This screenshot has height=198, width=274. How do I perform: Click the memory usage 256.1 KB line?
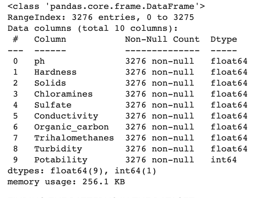tap(66, 182)
